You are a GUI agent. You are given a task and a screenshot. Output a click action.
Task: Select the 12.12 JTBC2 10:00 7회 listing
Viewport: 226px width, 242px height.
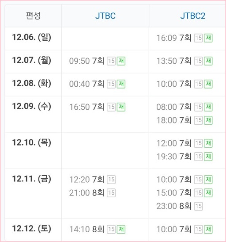coord(185,229)
